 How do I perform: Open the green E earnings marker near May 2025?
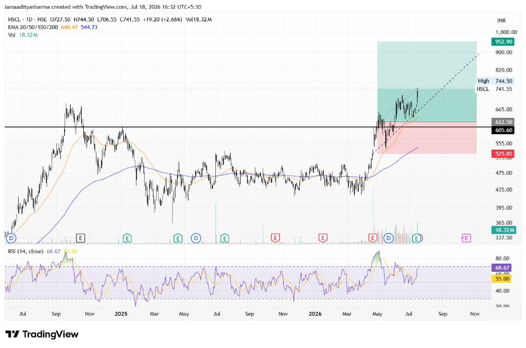178,238
